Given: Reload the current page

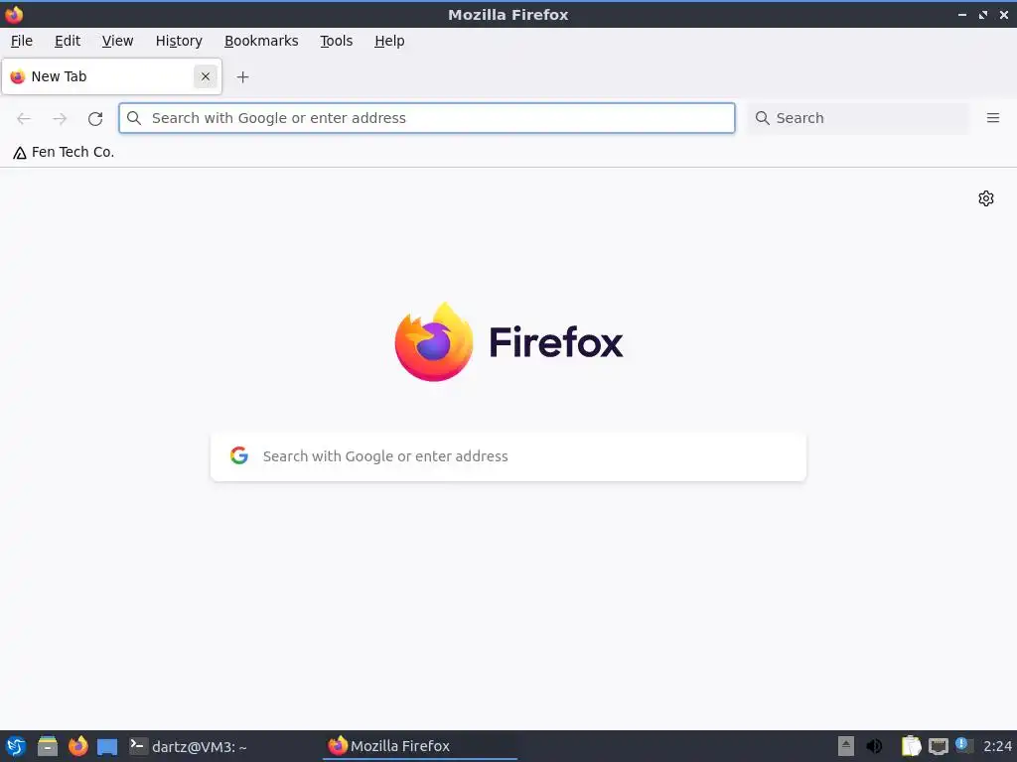Looking at the screenshot, I should pos(95,119).
